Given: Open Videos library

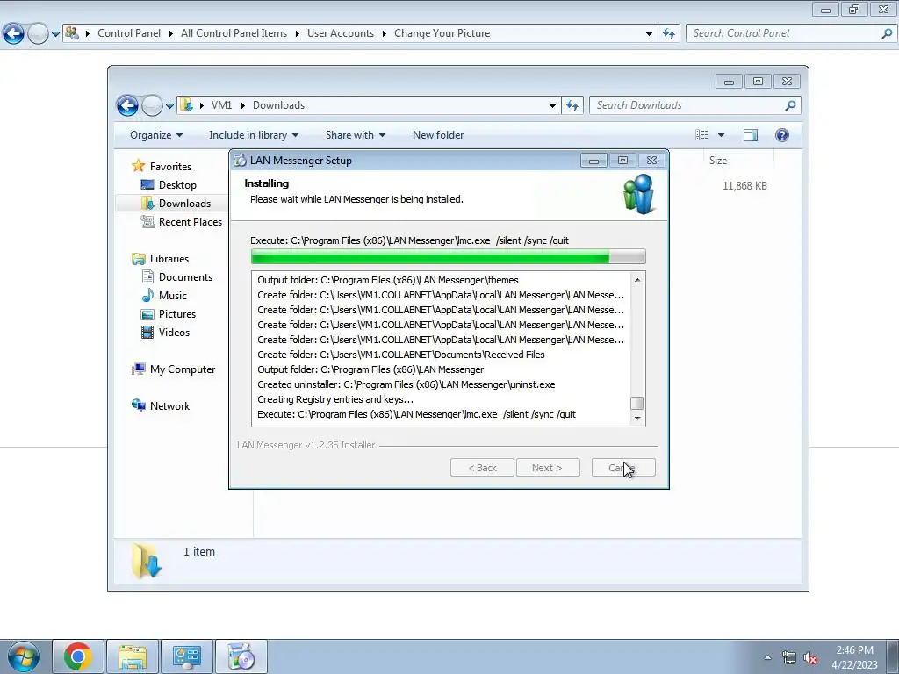Looking at the screenshot, I should [x=174, y=333].
